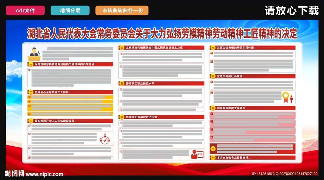Click number 1 badge under 发挥先进典型的示范引领作用
Screen dimensions: 324x180
coord(212,53)
